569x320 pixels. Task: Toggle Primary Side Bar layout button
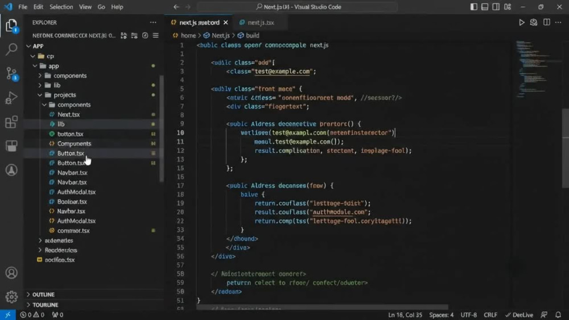pyautogui.click(x=473, y=7)
